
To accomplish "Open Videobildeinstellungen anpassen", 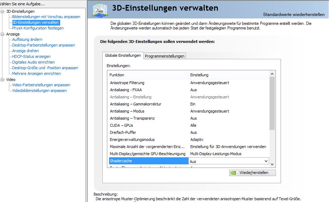I will [39, 91].
